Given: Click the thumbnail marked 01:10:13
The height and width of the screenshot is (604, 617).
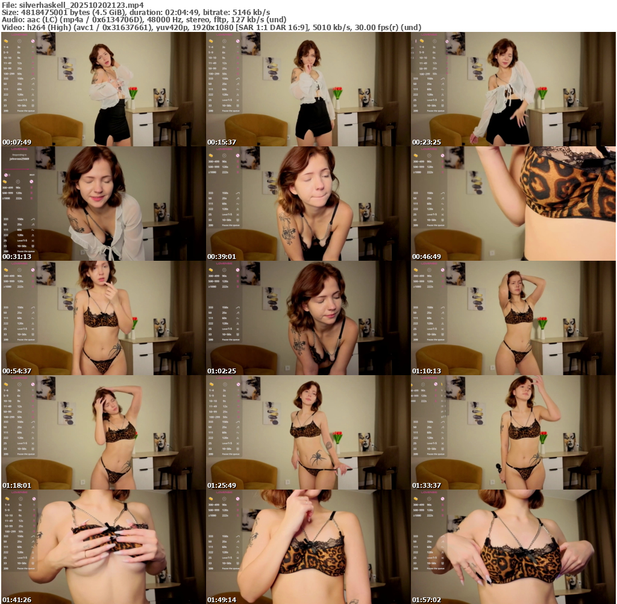Looking at the screenshot, I should pyautogui.click(x=513, y=318).
